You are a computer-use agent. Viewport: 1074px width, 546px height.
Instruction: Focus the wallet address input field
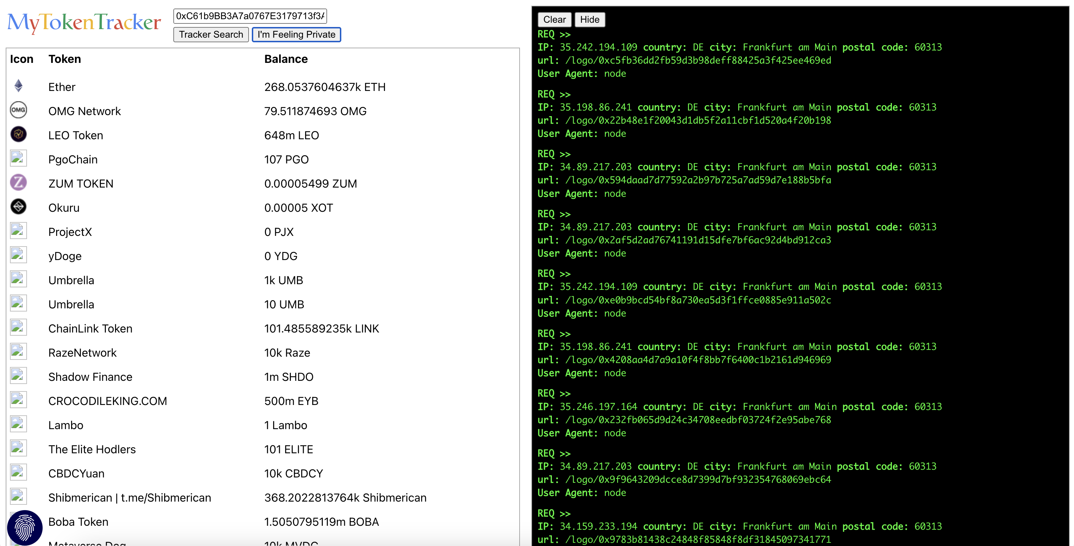click(x=250, y=16)
